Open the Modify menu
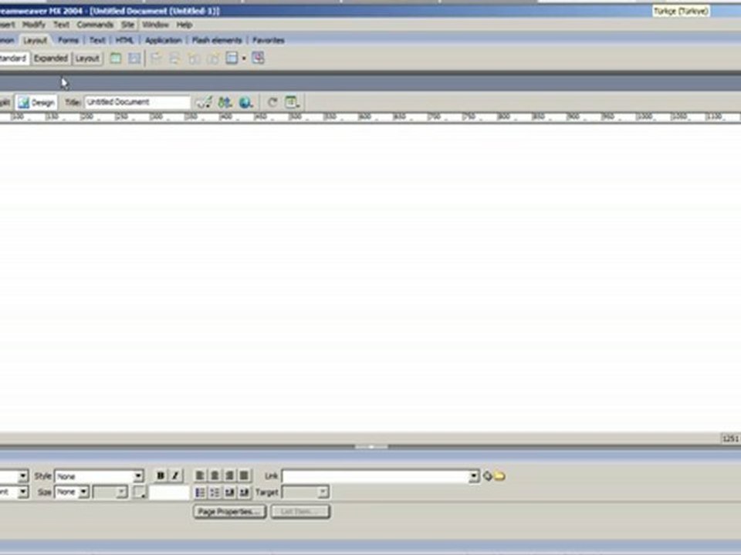Viewport: 741px width, 555px height. pyautogui.click(x=33, y=25)
